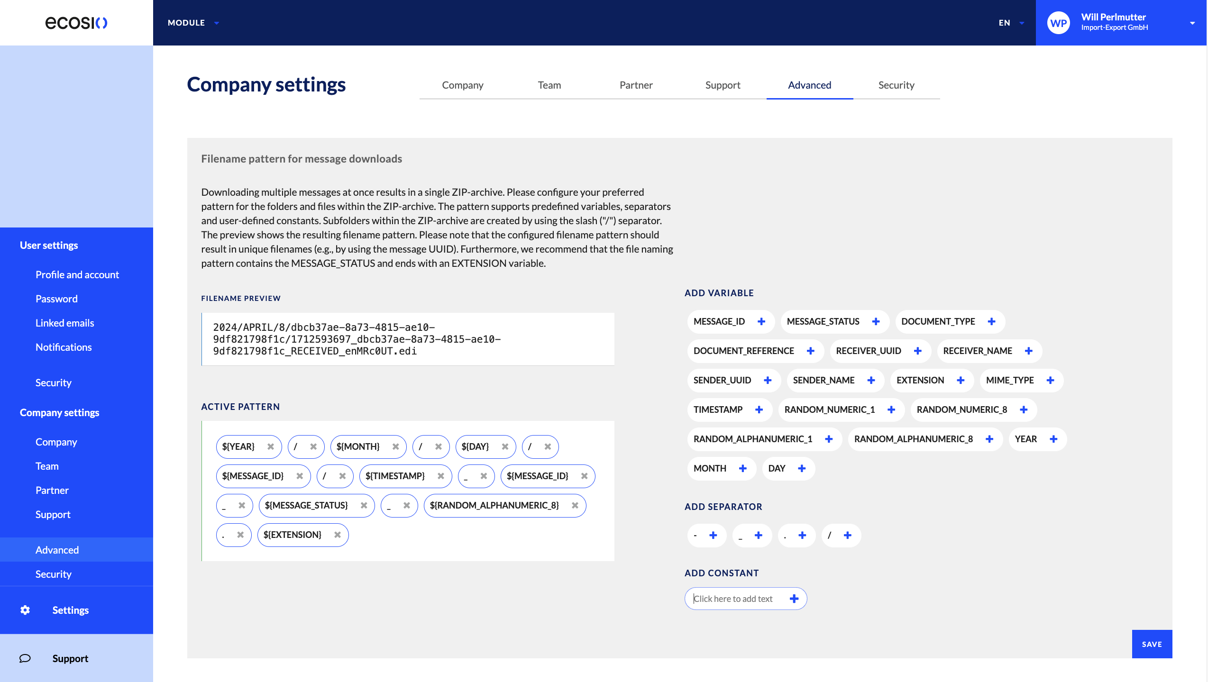Add SENDER_NAME variable plus icon
Viewport: 1208px width, 682px height.
click(x=871, y=380)
